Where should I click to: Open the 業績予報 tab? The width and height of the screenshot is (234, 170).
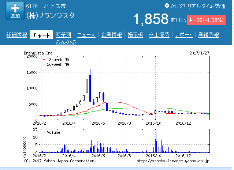[x=208, y=35]
